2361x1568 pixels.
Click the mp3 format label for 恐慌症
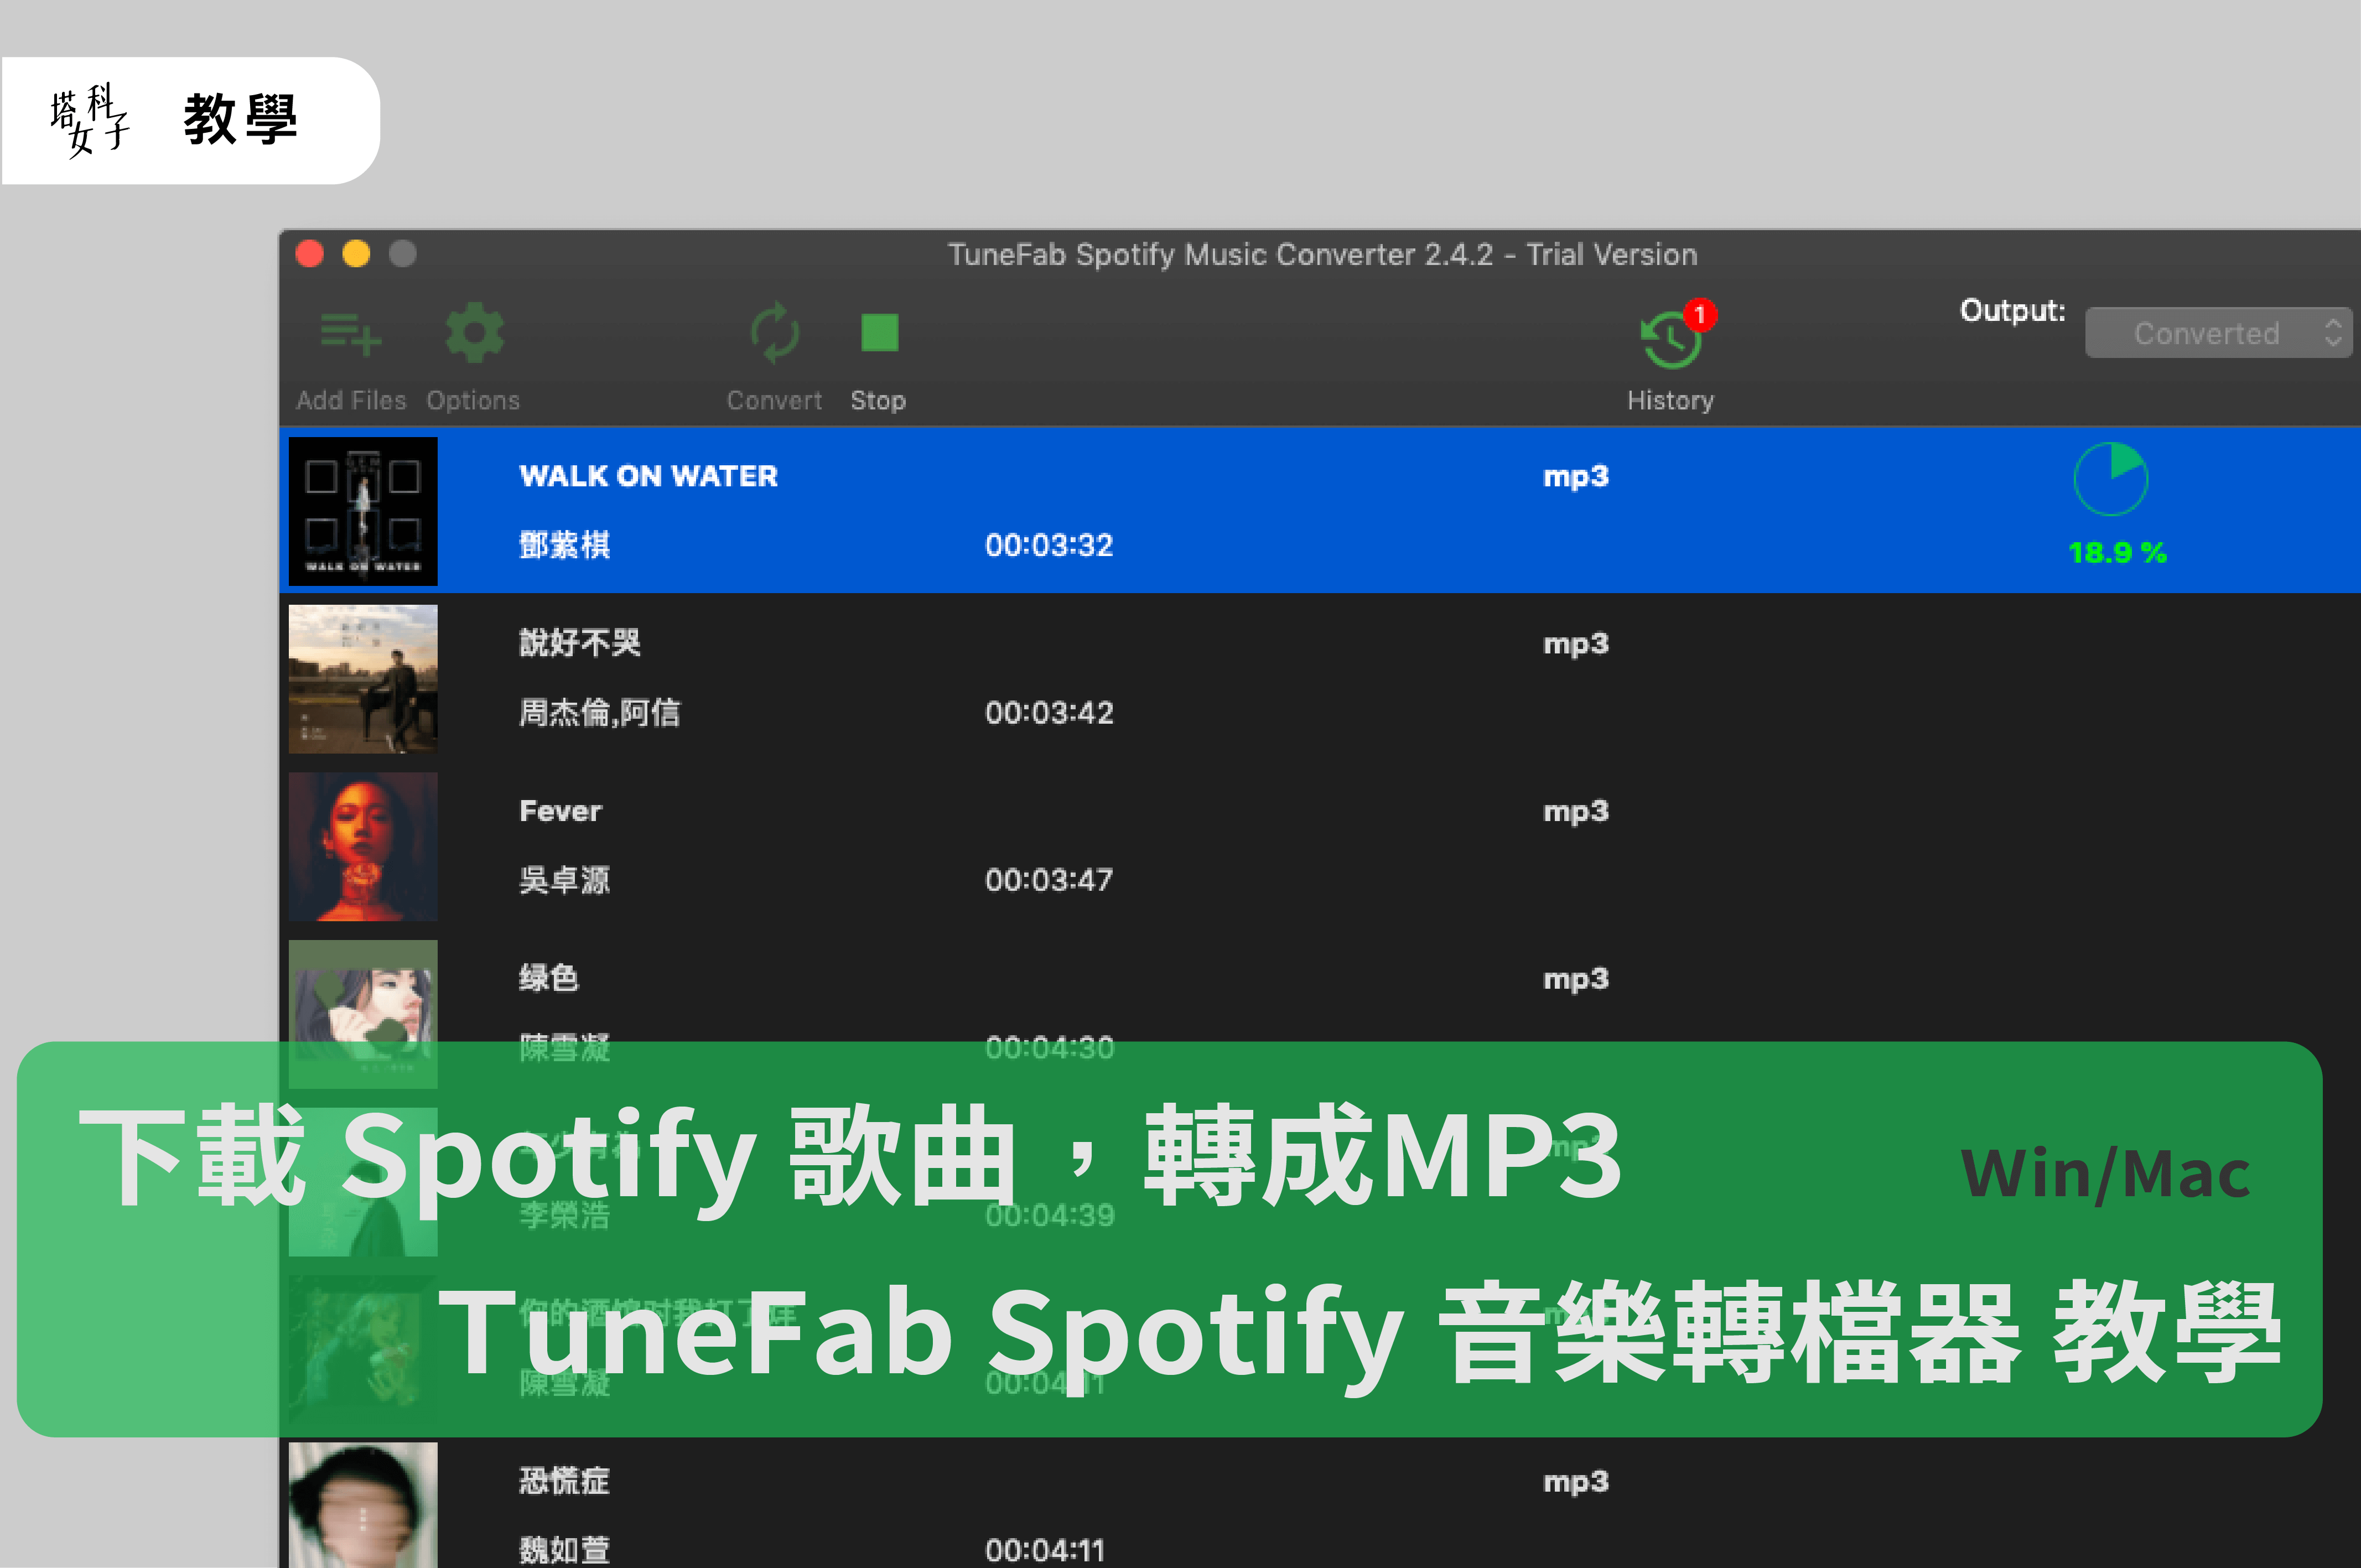pos(1575,1481)
